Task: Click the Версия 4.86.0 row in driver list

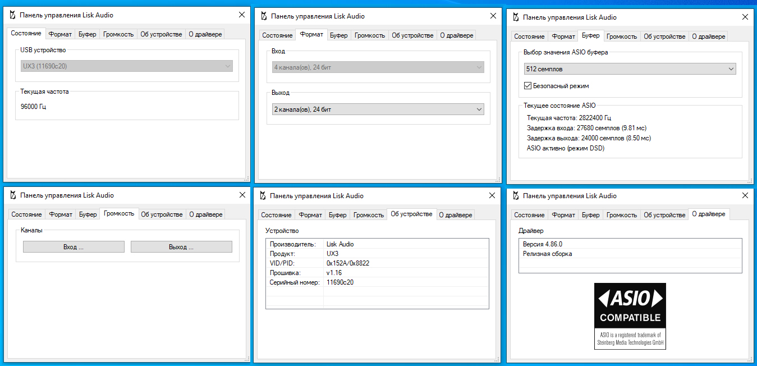Action: point(630,244)
